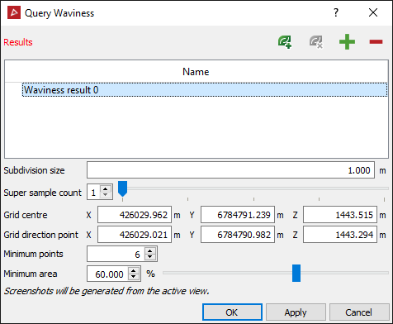The width and height of the screenshot is (393, 324).
Task: Click the Query Waviness application logo icon
Action: tap(14, 12)
